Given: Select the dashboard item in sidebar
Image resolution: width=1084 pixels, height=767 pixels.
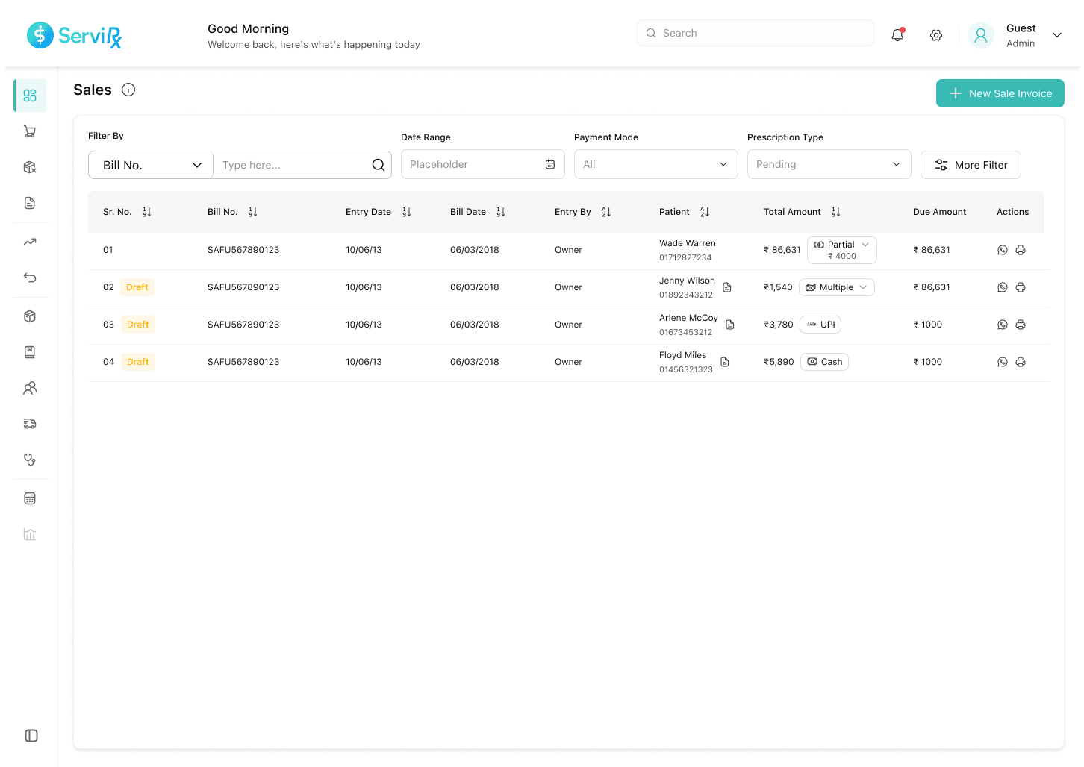Looking at the screenshot, I should coord(30,96).
